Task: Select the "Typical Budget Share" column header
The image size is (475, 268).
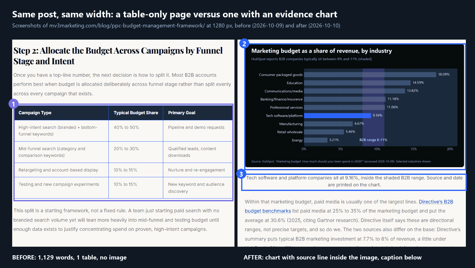Action: [x=136, y=113]
